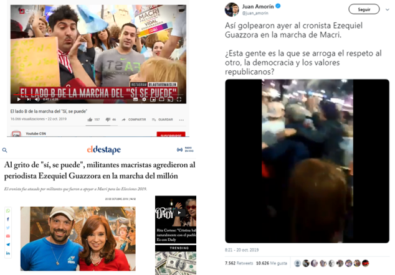Viewport: 395px width, 275px height.
Task: Click the Seguir follow button
Action: [x=364, y=9]
